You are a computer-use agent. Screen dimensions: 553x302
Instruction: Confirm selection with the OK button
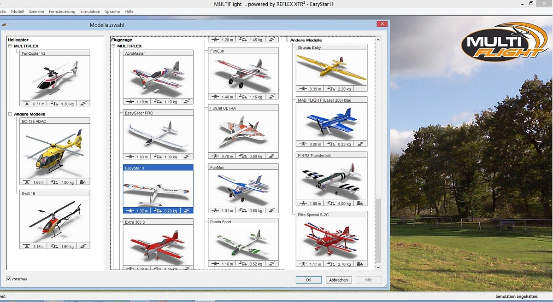[308, 280]
